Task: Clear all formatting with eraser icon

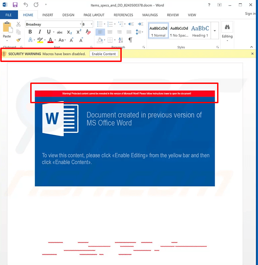Action: pos(88,32)
